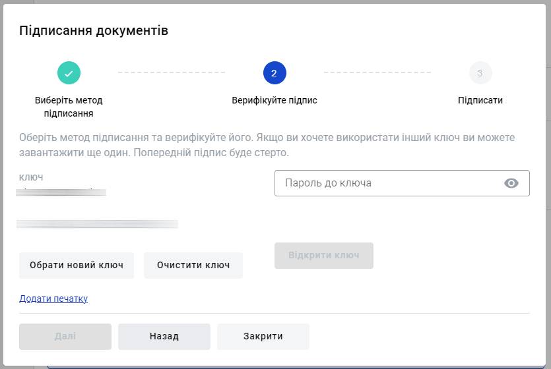This screenshot has height=369, width=551.
Task: Click the step 3 circle indicator
Action: point(480,73)
